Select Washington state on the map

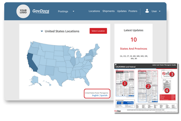[x=35, y=44]
